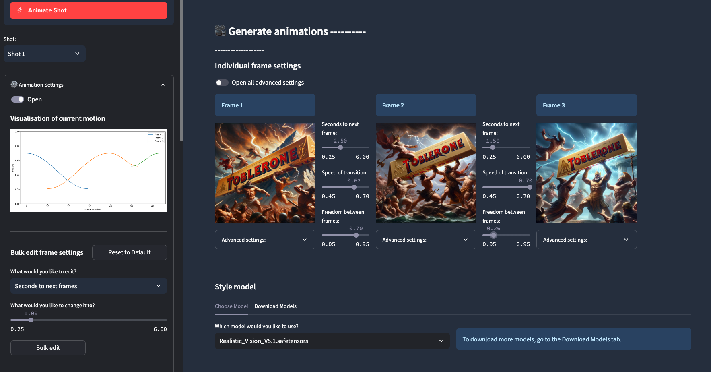Screen dimensions: 711x372
Task: Enable Open all advanced settings toggle
Action: 222,83
